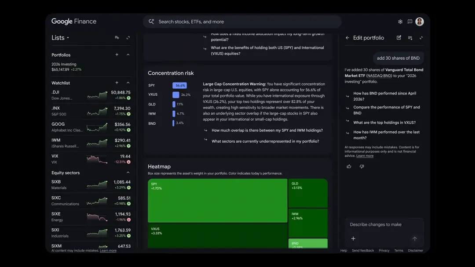The image size is (475, 267).
Task: Collapse the Edit portfolio panel with the shrink icon
Action: pyautogui.click(x=421, y=38)
